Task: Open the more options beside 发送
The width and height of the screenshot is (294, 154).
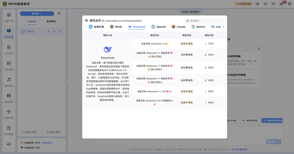Action: click(279, 142)
